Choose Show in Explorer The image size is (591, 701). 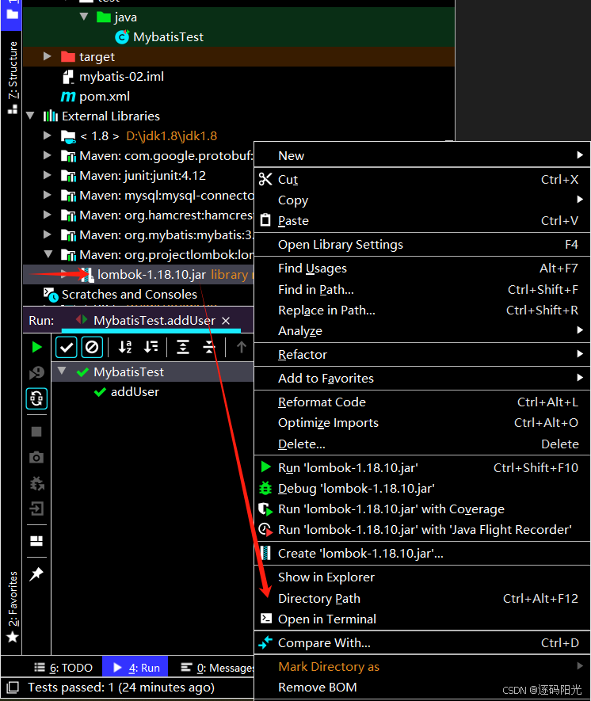pyautogui.click(x=422, y=577)
